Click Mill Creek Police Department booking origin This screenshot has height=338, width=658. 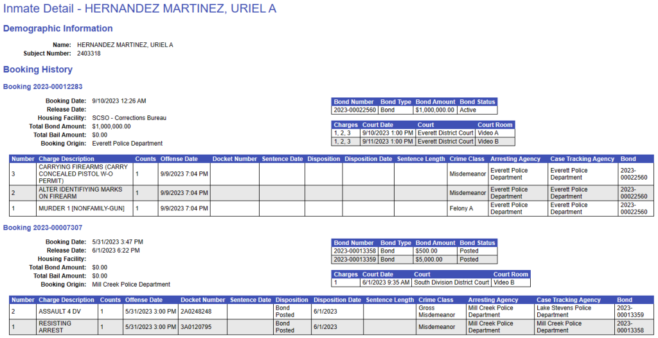[x=131, y=284]
